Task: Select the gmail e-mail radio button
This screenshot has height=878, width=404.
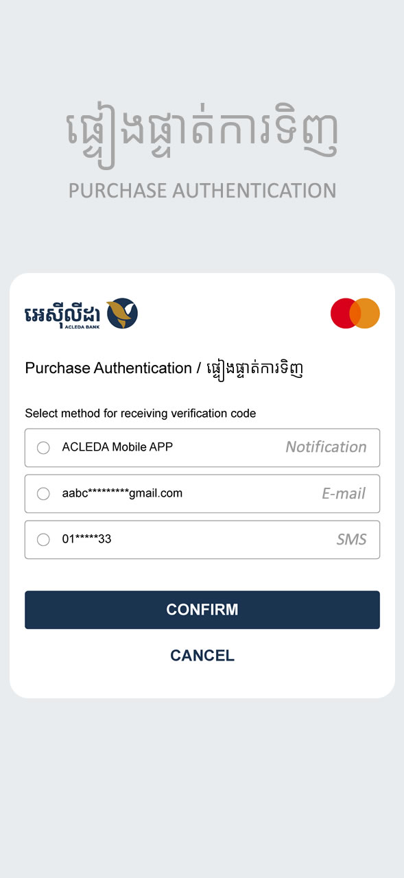Action: [43, 494]
